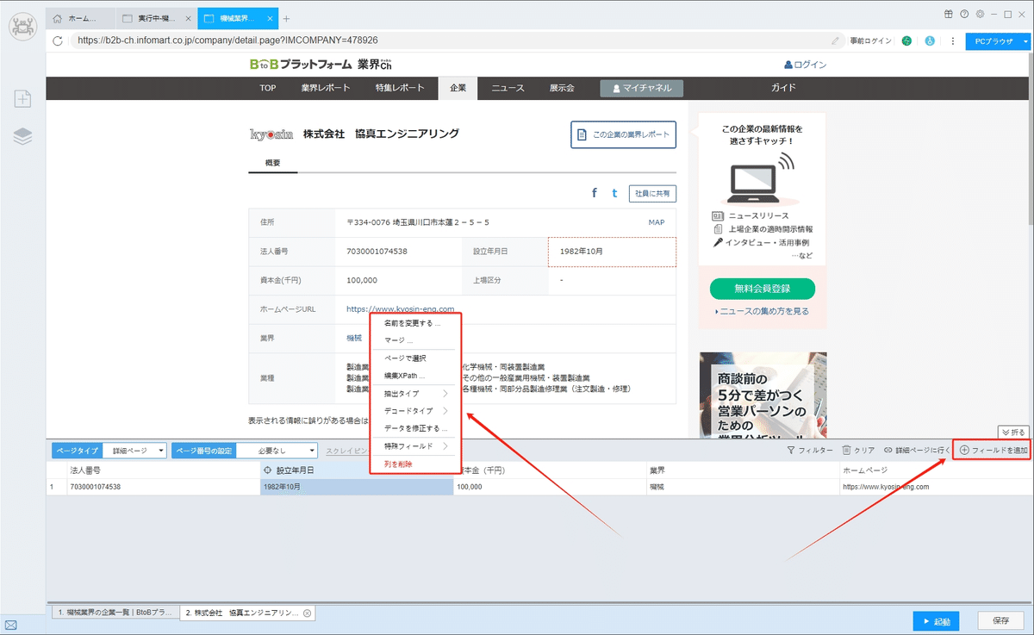Screen dimensions: 1034x635
Task: Click the PCブラウザ button
Action: 994,40
